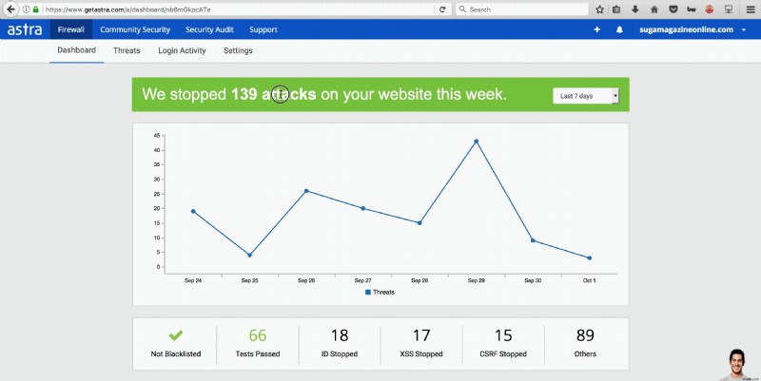Open the Login Activity tab

click(182, 50)
